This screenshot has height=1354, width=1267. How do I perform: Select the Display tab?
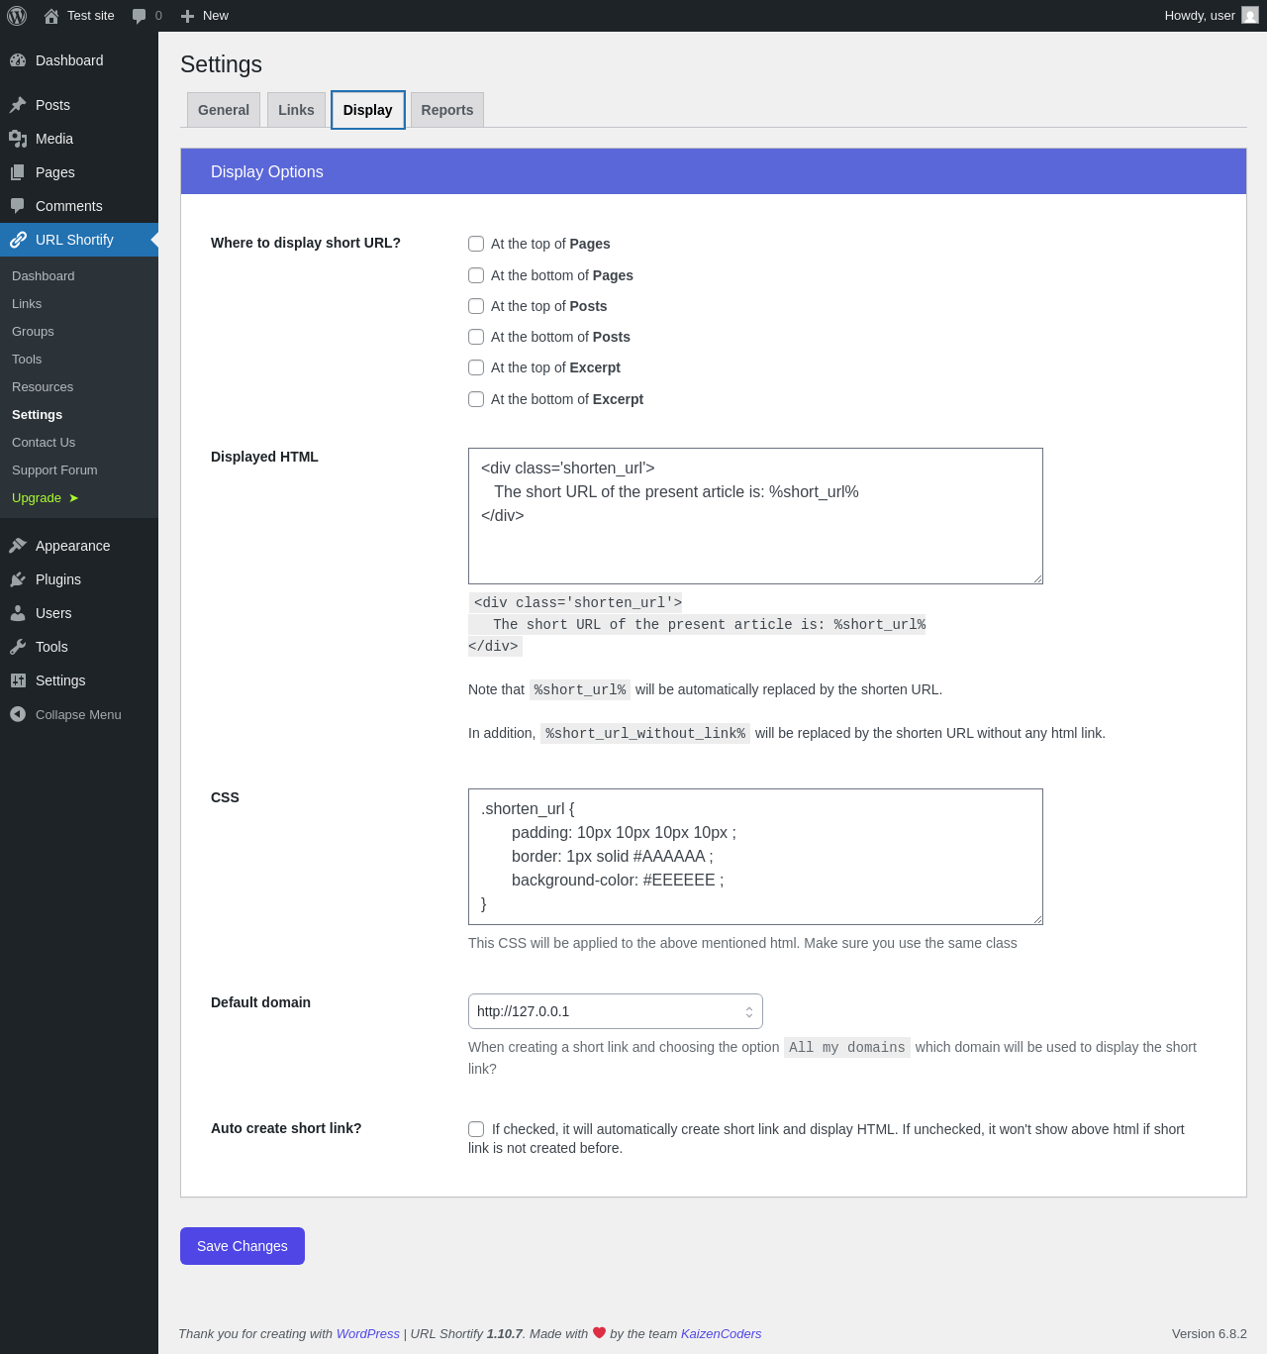[x=368, y=110]
